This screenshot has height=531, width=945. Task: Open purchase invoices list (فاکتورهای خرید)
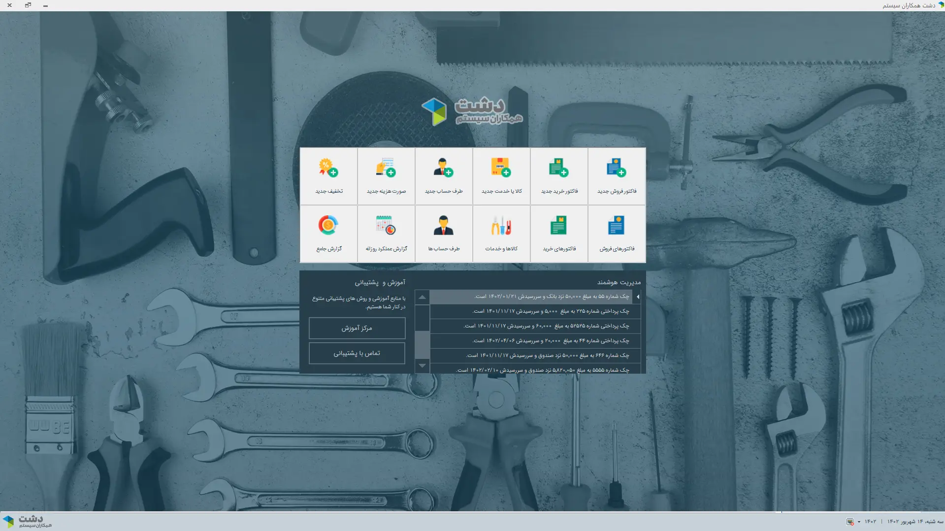point(559,234)
